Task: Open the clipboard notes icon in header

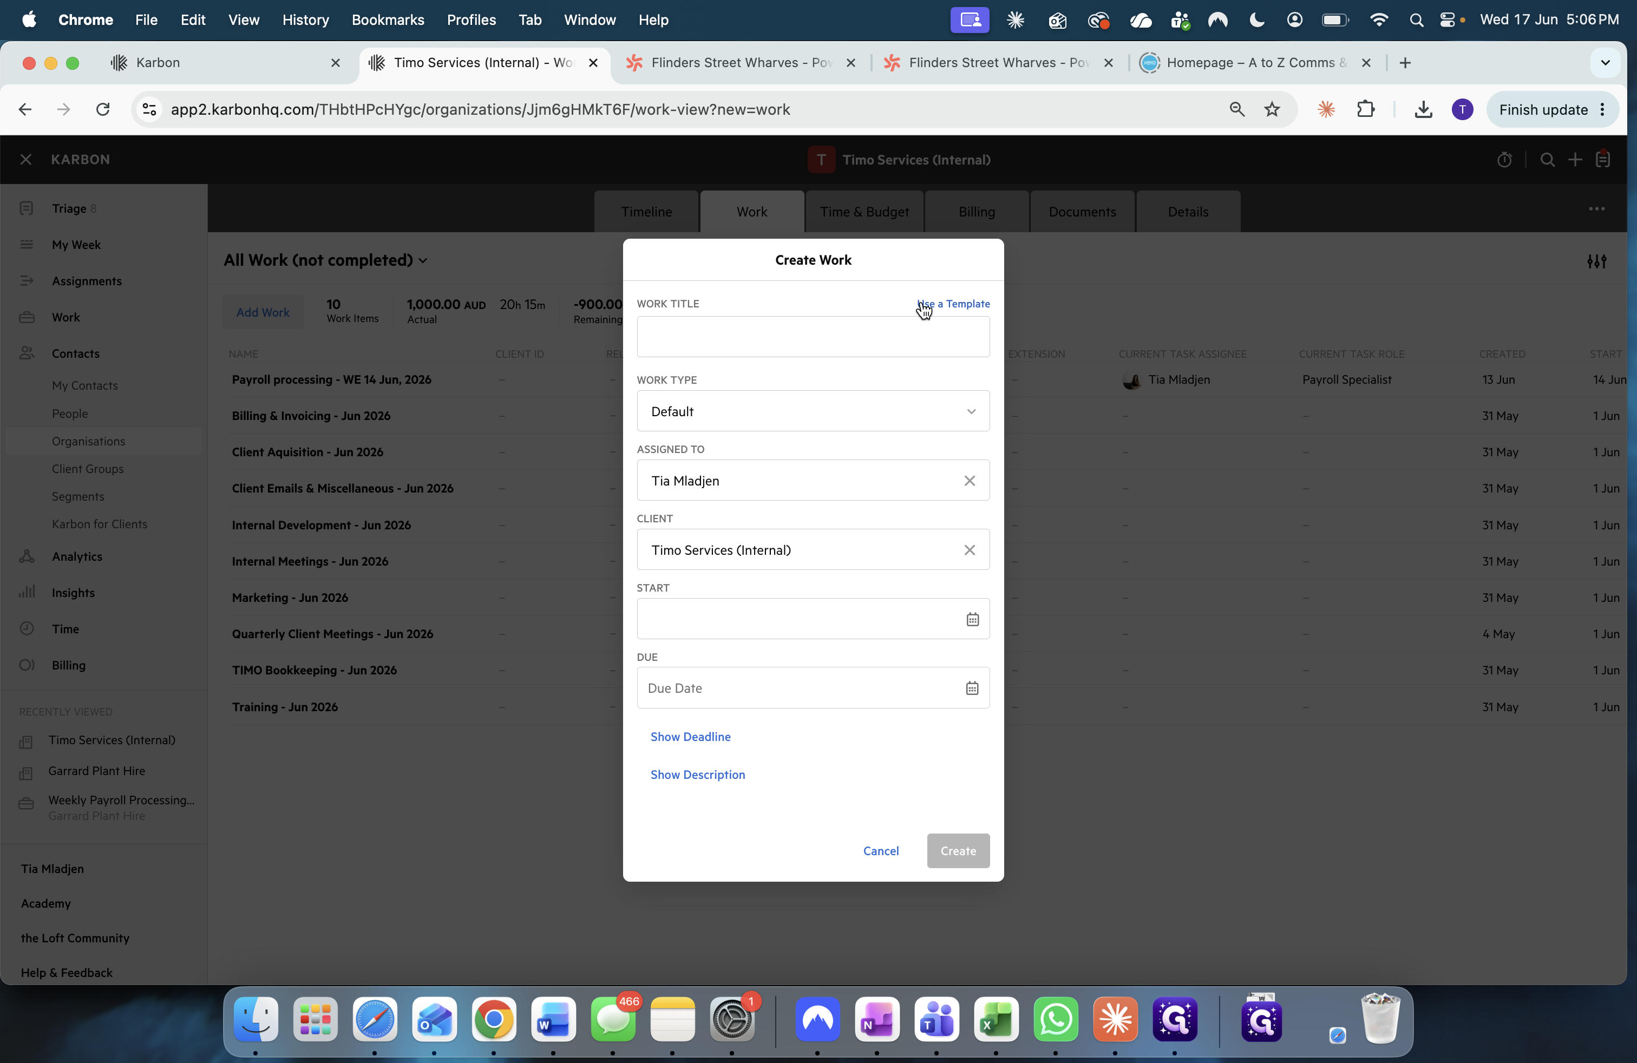Action: pyautogui.click(x=1603, y=160)
